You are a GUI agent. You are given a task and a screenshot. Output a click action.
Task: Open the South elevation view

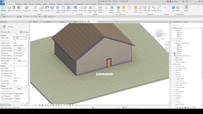[x=181, y=49]
